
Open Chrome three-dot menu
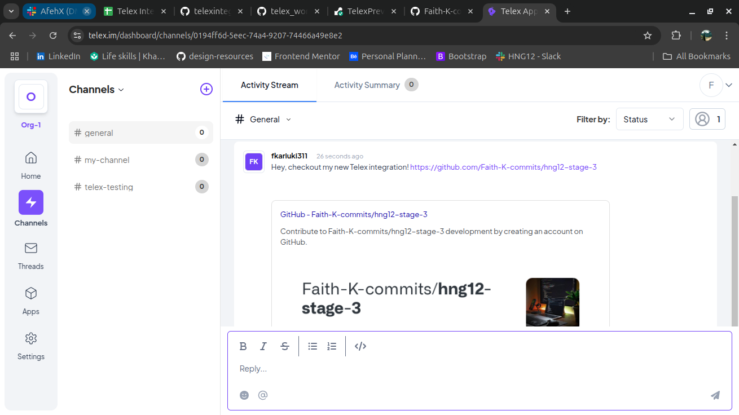click(727, 36)
